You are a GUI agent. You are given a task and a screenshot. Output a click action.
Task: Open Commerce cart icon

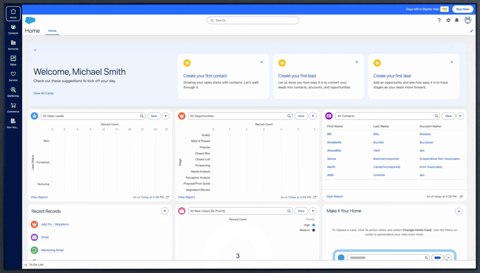pos(13,108)
